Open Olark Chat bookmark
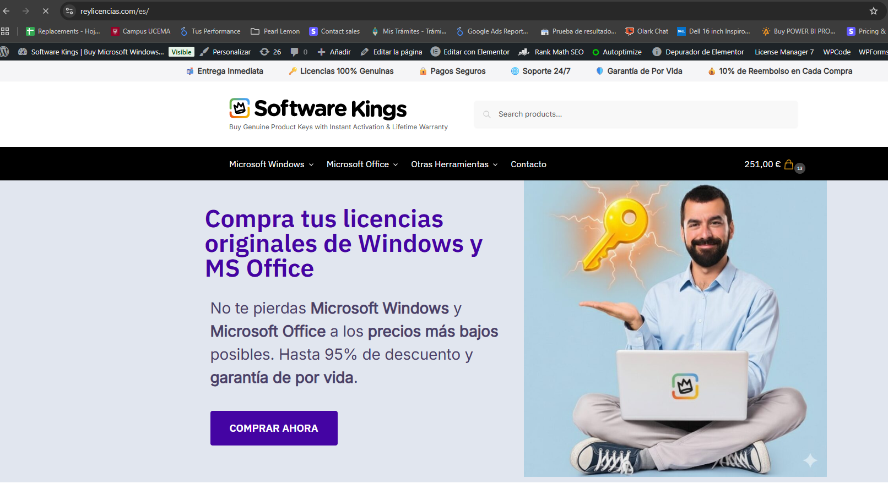The width and height of the screenshot is (888, 484). [x=647, y=31]
